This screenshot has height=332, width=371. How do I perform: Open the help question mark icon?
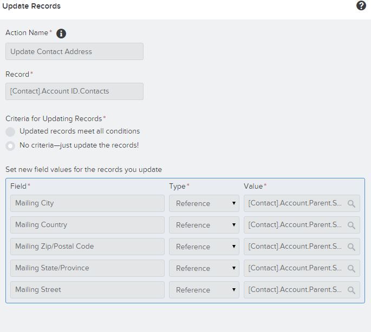coord(361,6)
